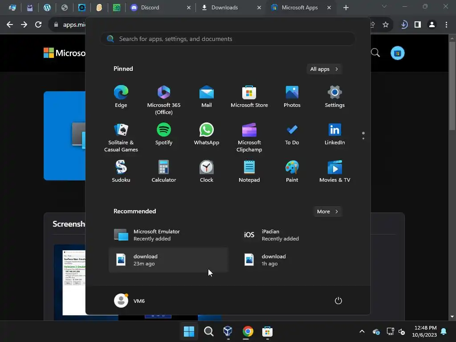The image size is (456, 342).
Task: Close the Discord tab
Action: pos(189,8)
